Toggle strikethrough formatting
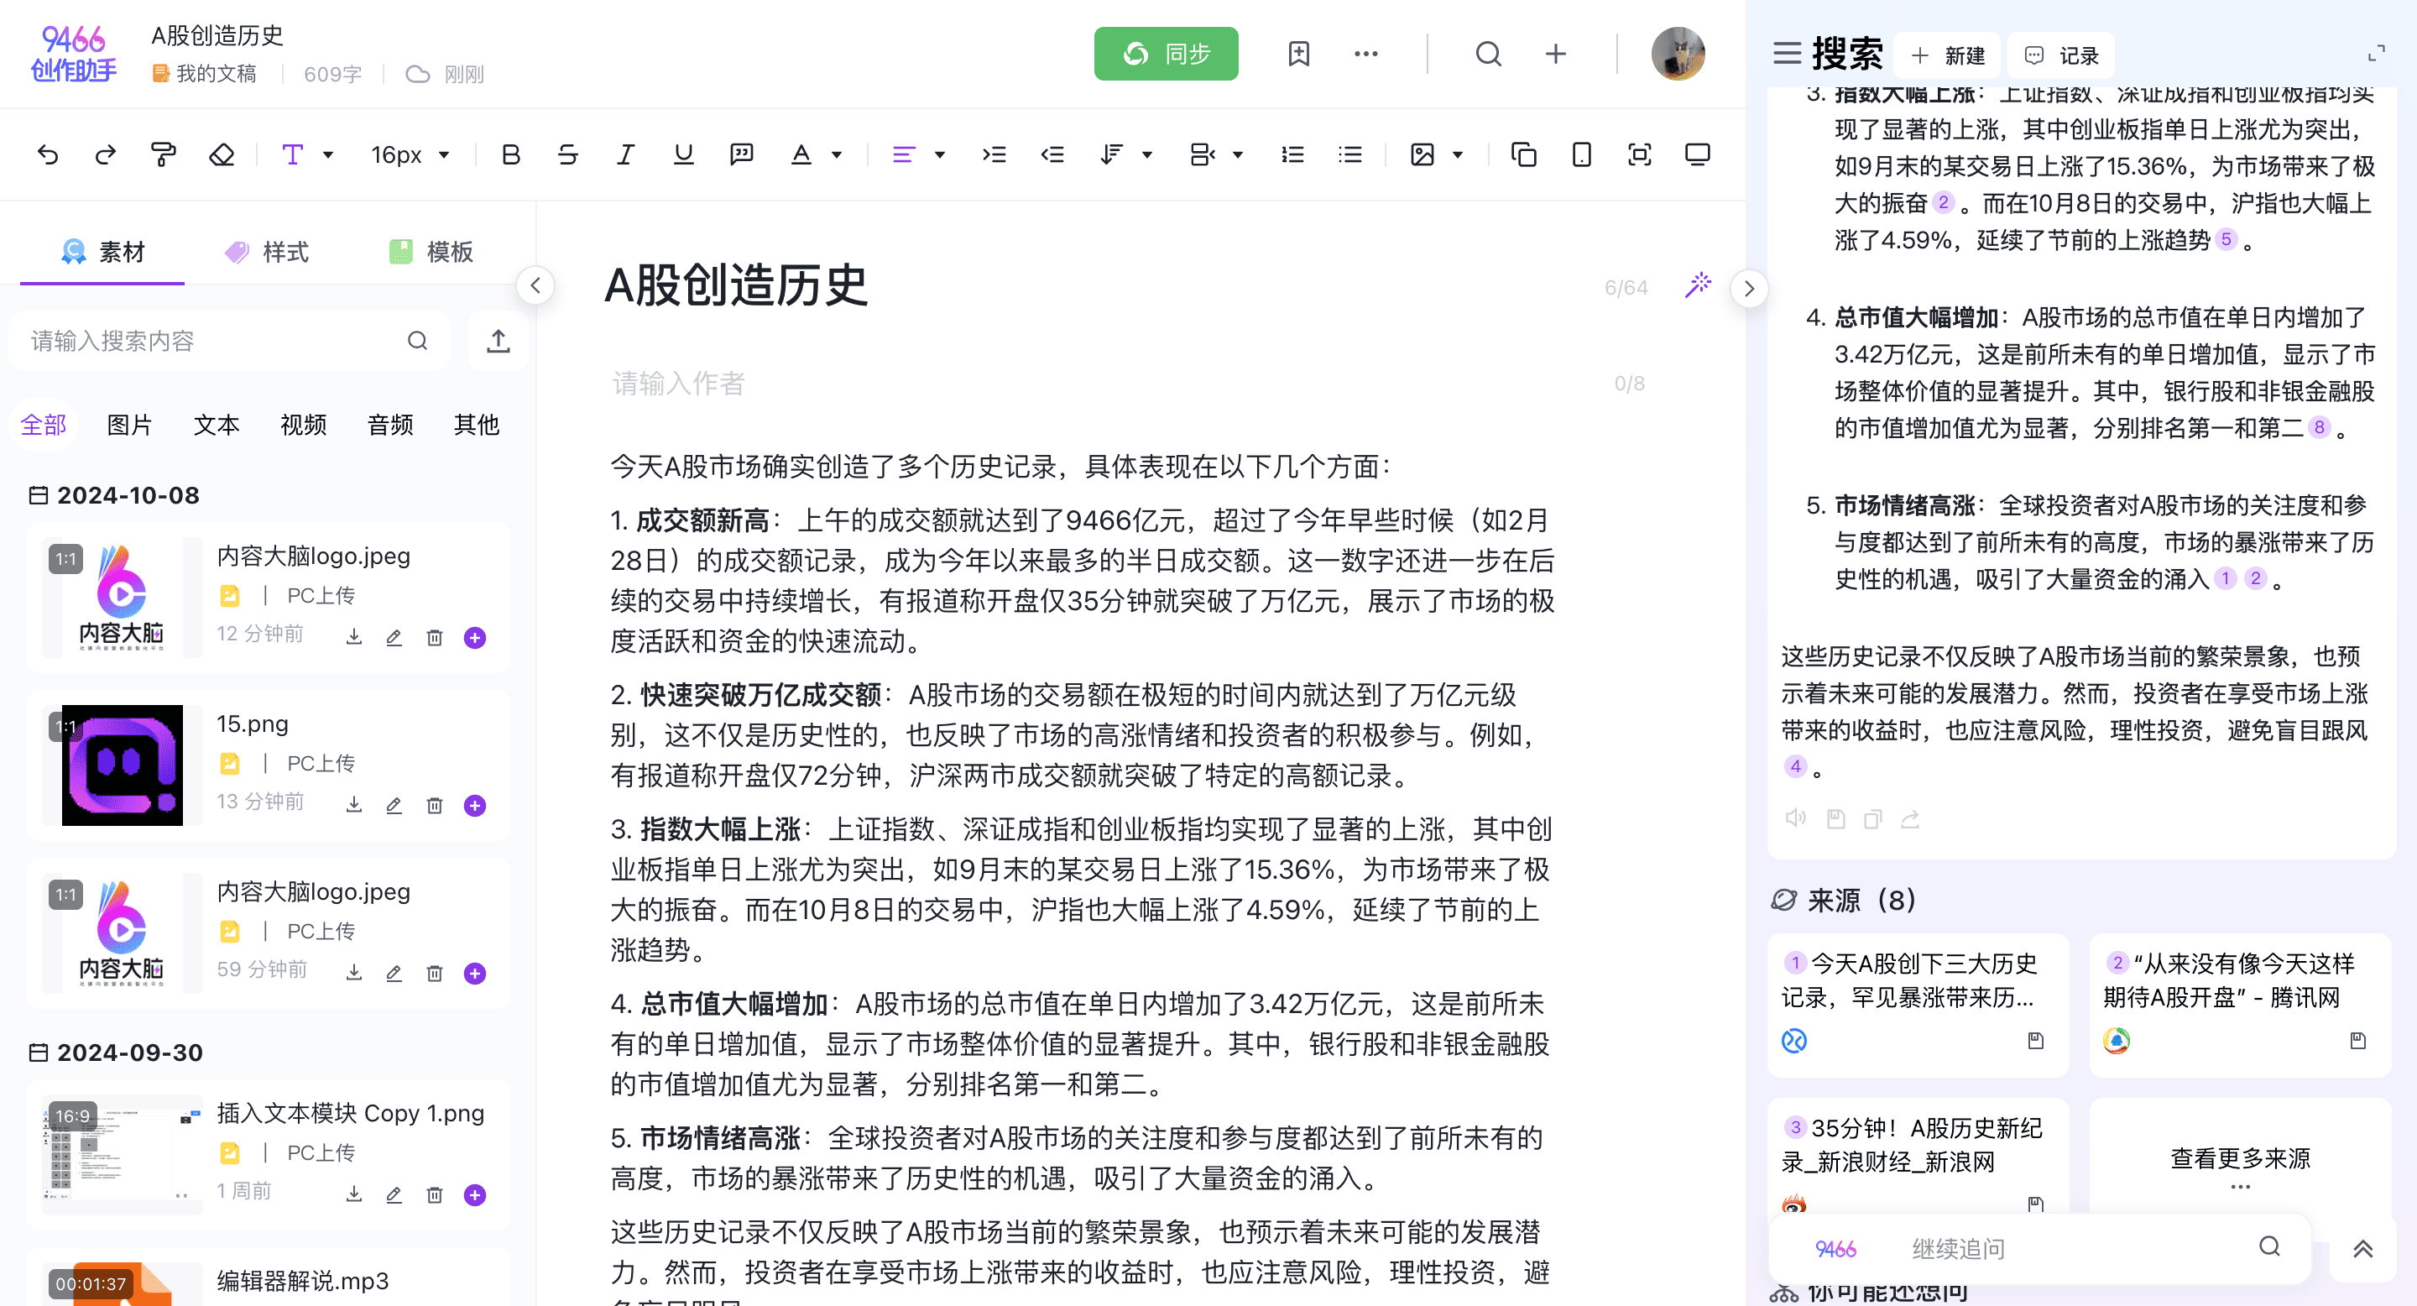This screenshot has height=1306, width=2417. click(x=567, y=154)
